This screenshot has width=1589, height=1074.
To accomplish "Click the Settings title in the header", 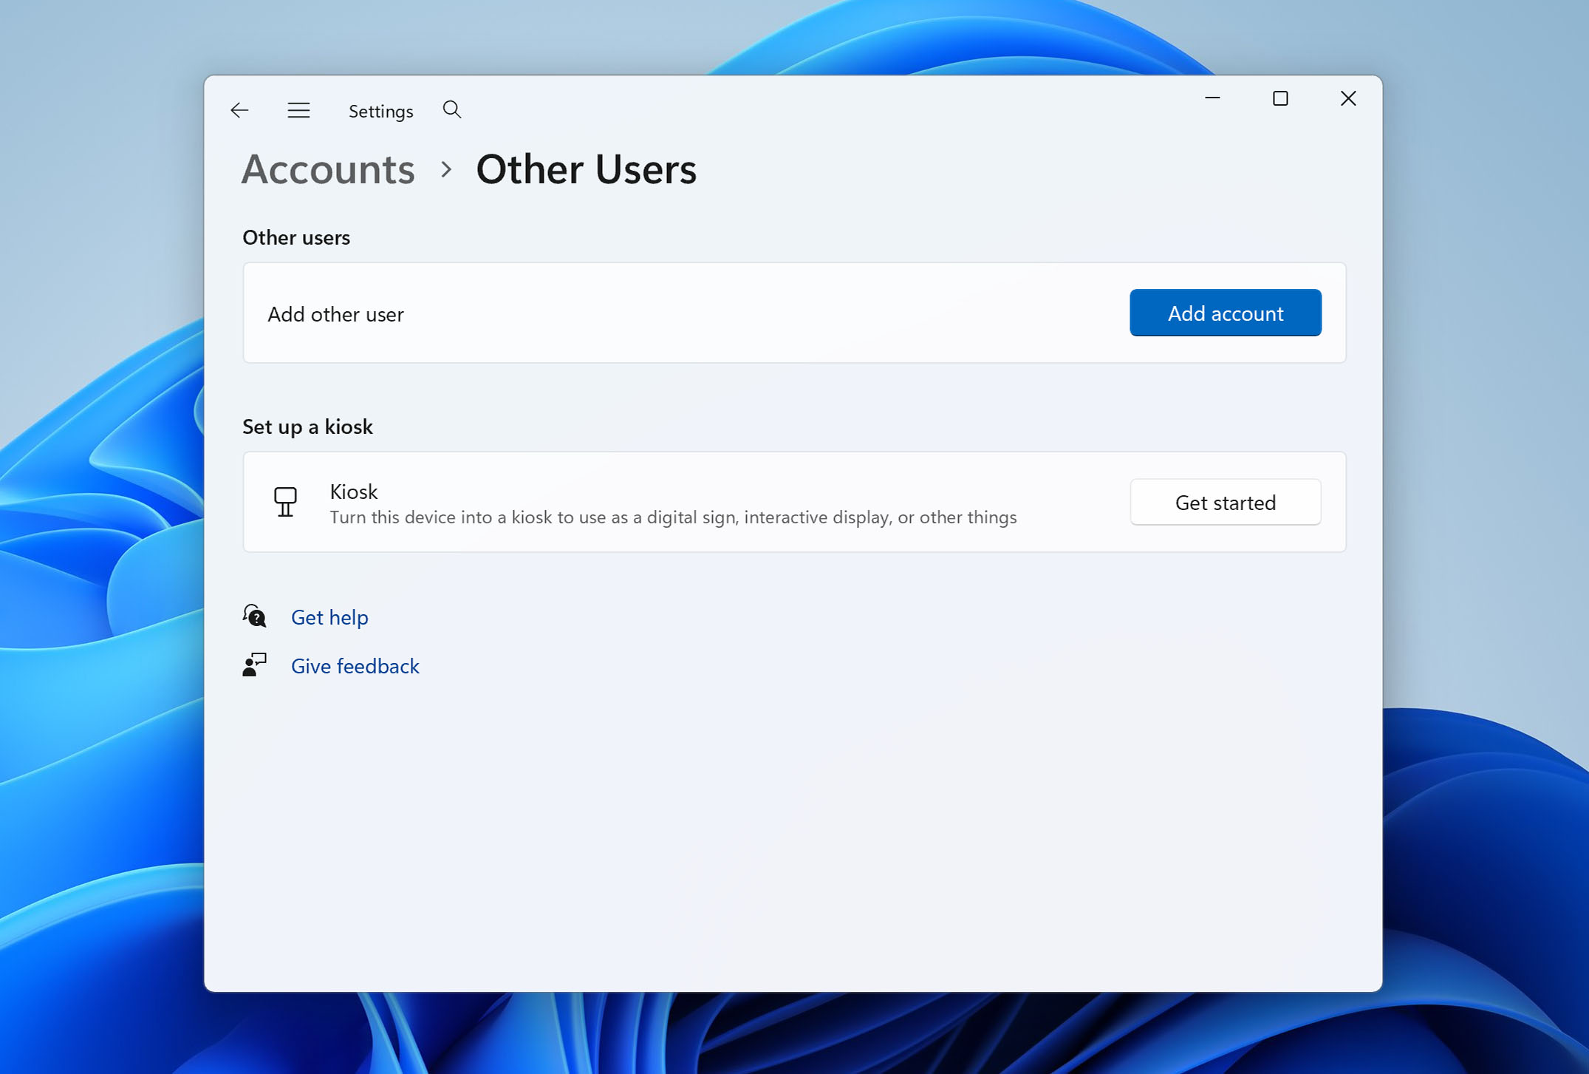I will coord(380,111).
